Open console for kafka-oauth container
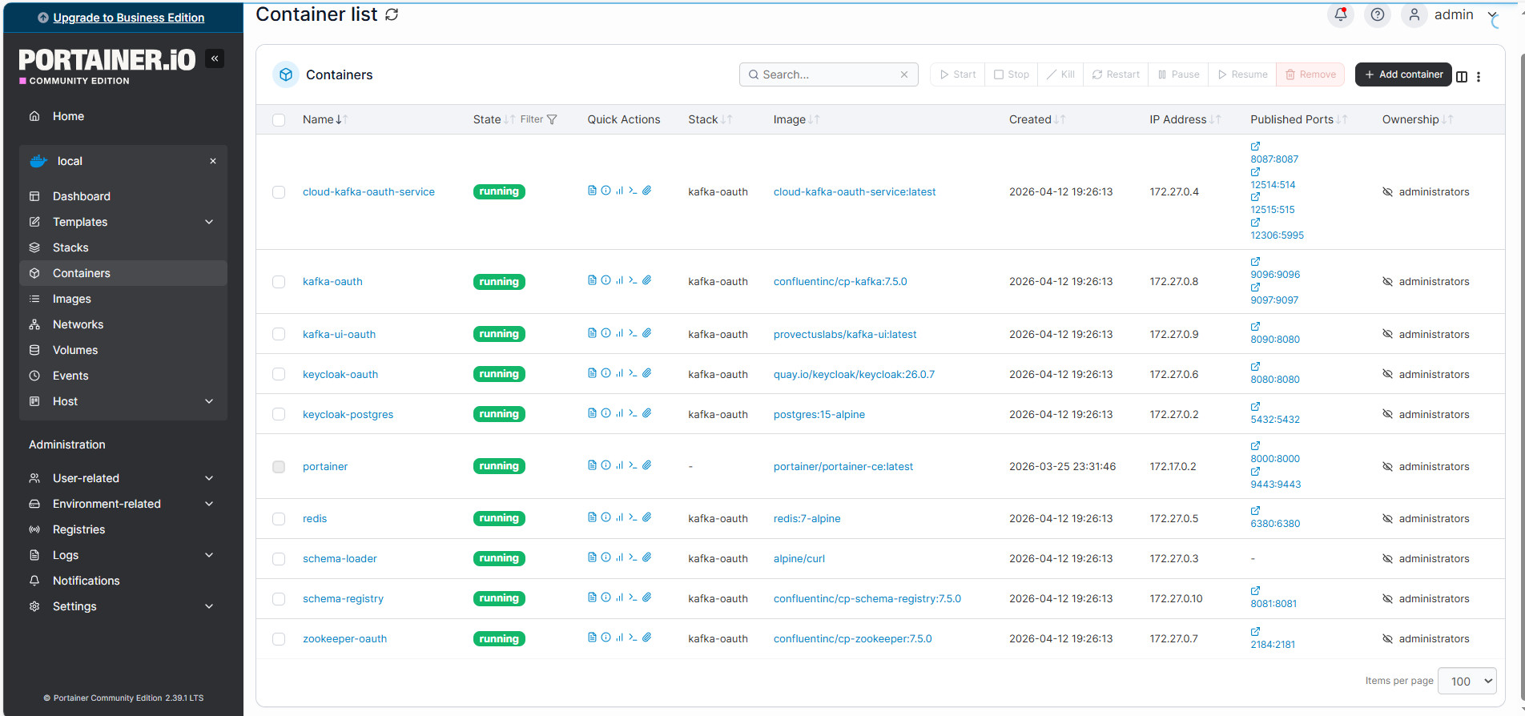Viewport: 1525px width, 716px height. [x=633, y=280]
